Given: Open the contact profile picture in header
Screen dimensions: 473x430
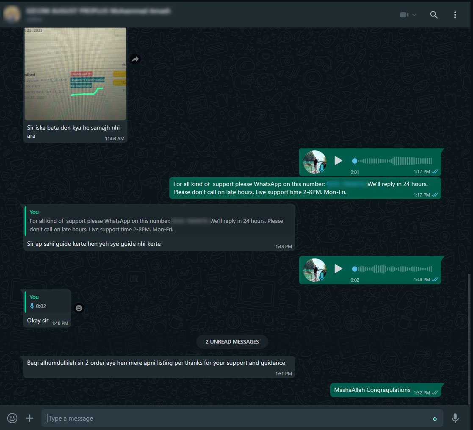Looking at the screenshot, I should click(x=12, y=14).
